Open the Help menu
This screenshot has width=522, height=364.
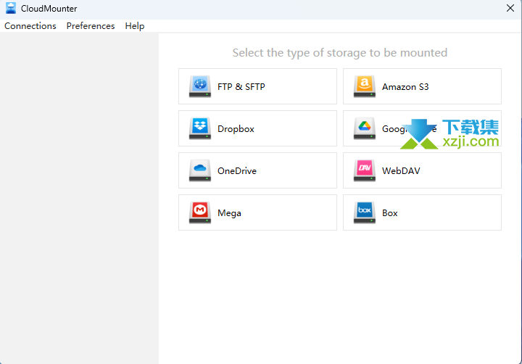(x=135, y=26)
